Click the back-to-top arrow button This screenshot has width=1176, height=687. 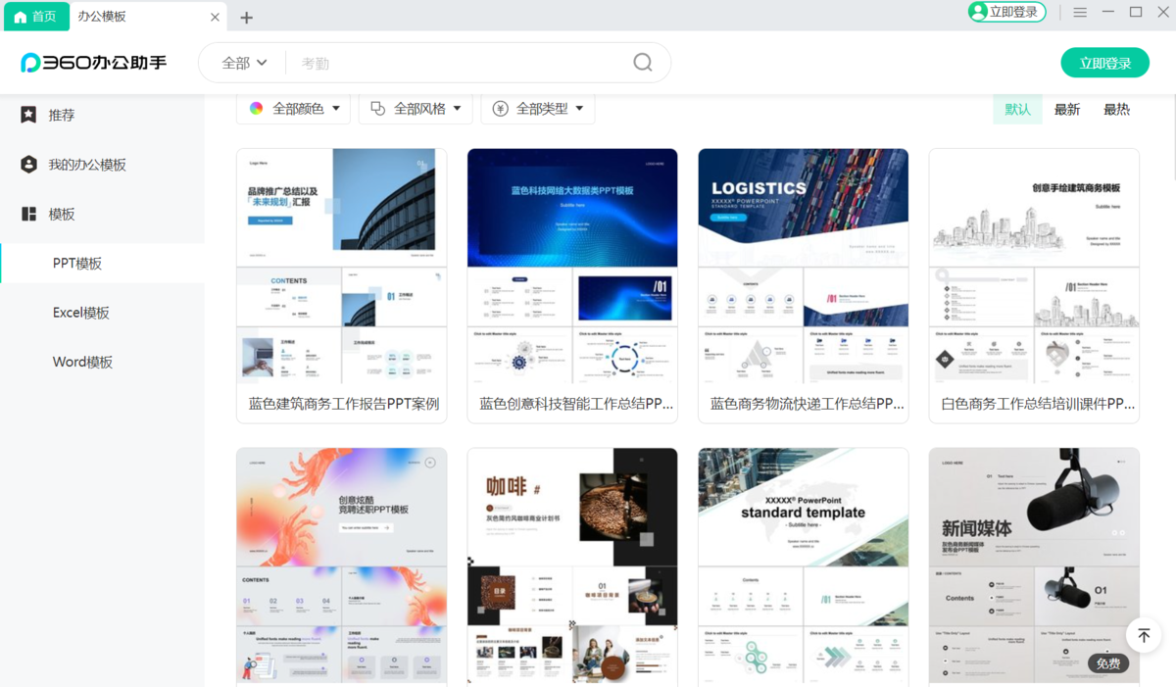1144,635
